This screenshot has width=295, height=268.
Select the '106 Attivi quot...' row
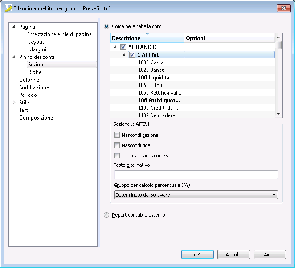coord(192,100)
